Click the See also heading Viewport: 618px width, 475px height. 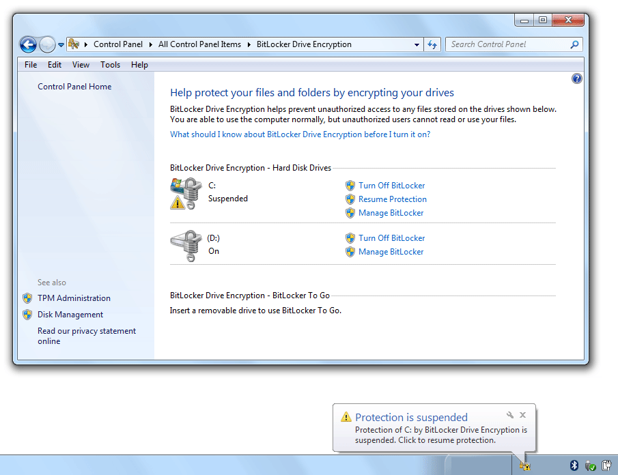click(52, 283)
